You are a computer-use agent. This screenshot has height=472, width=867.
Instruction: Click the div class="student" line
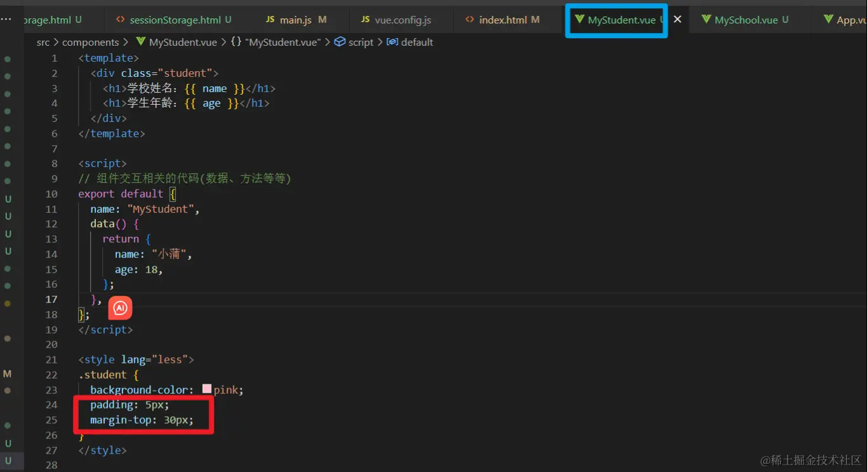(x=154, y=73)
